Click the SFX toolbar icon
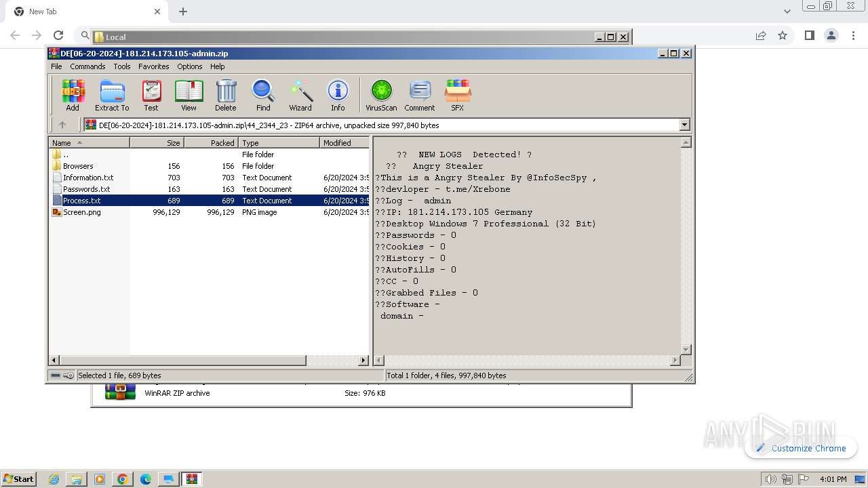The image size is (868, 488). pyautogui.click(x=458, y=95)
